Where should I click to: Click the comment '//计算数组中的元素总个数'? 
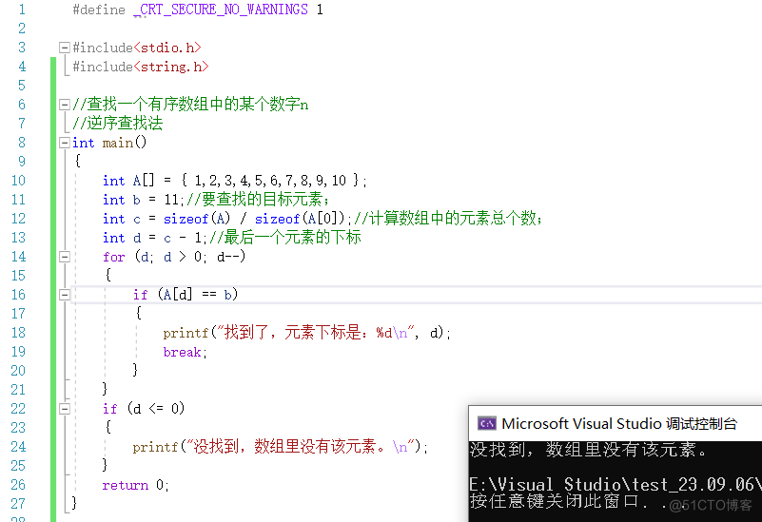coord(444,219)
